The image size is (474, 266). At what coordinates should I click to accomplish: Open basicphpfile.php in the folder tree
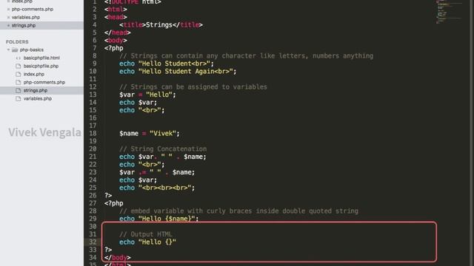tap(41, 66)
